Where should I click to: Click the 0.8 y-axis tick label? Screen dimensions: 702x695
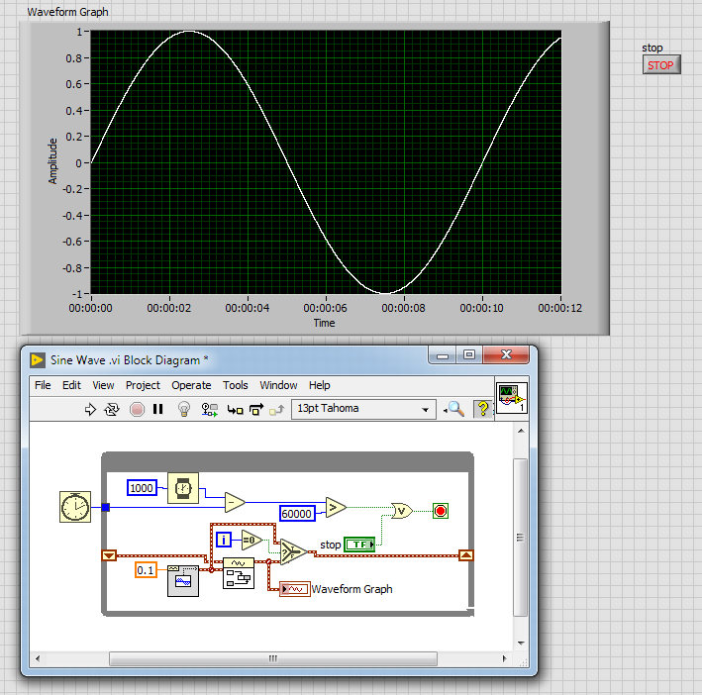coord(74,58)
